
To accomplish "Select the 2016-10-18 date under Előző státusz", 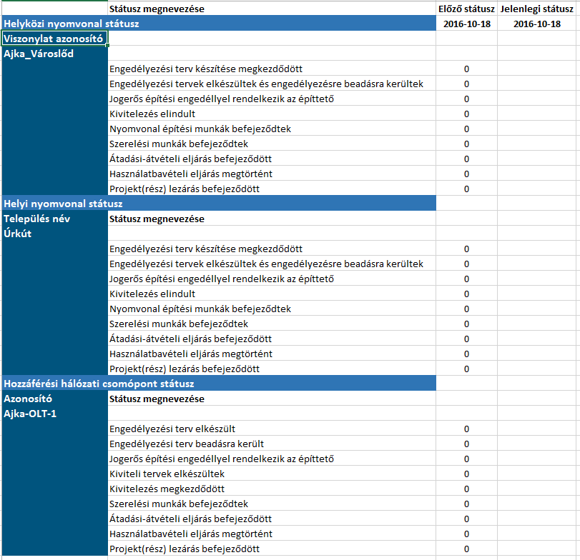I will (x=466, y=24).
